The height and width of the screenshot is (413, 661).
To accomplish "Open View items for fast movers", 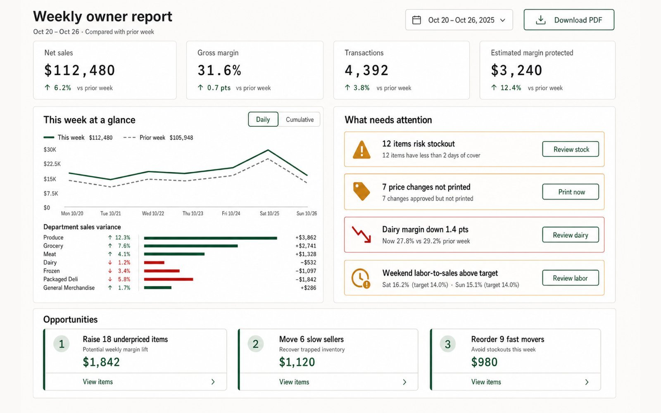I will [x=486, y=382].
